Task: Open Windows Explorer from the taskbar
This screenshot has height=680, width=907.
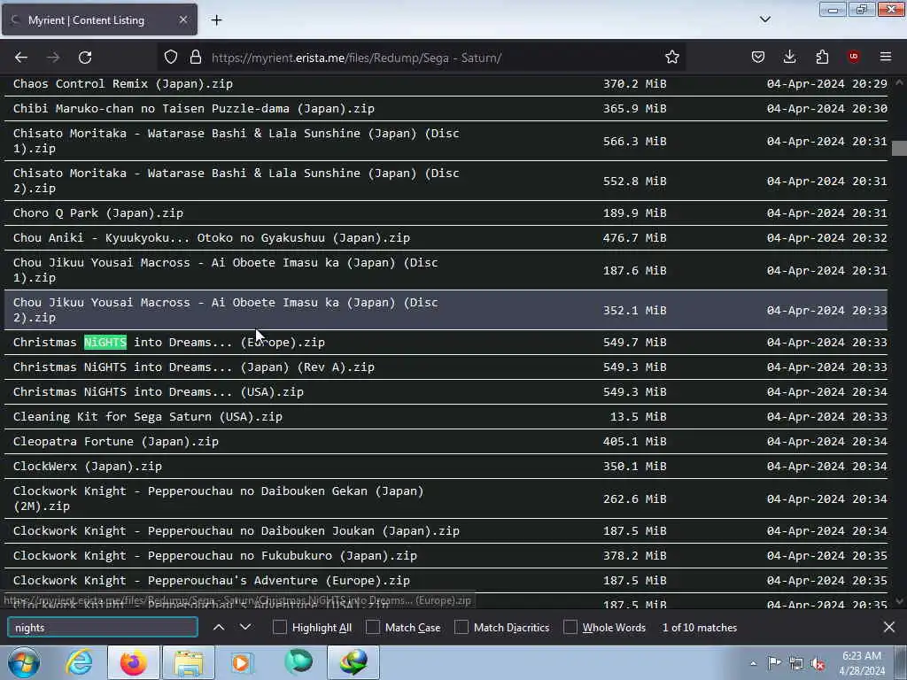Action: tap(189, 662)
